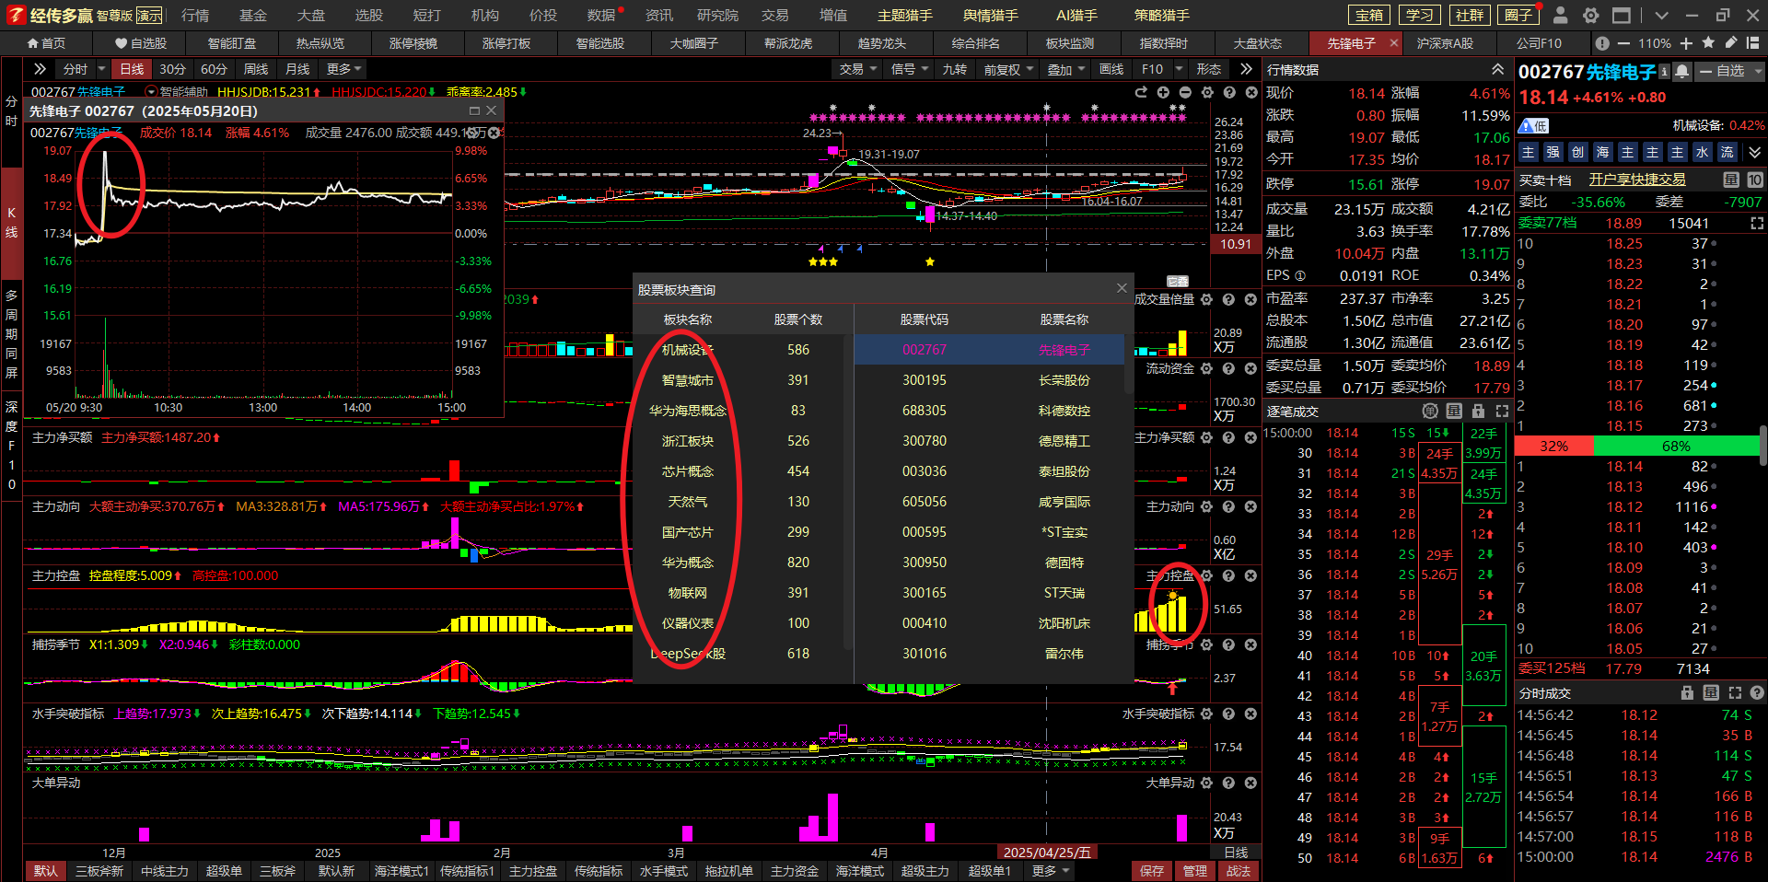Open the 更多 period dropdown
Viewport: 1768px width, 882px height.
[344, 69]
